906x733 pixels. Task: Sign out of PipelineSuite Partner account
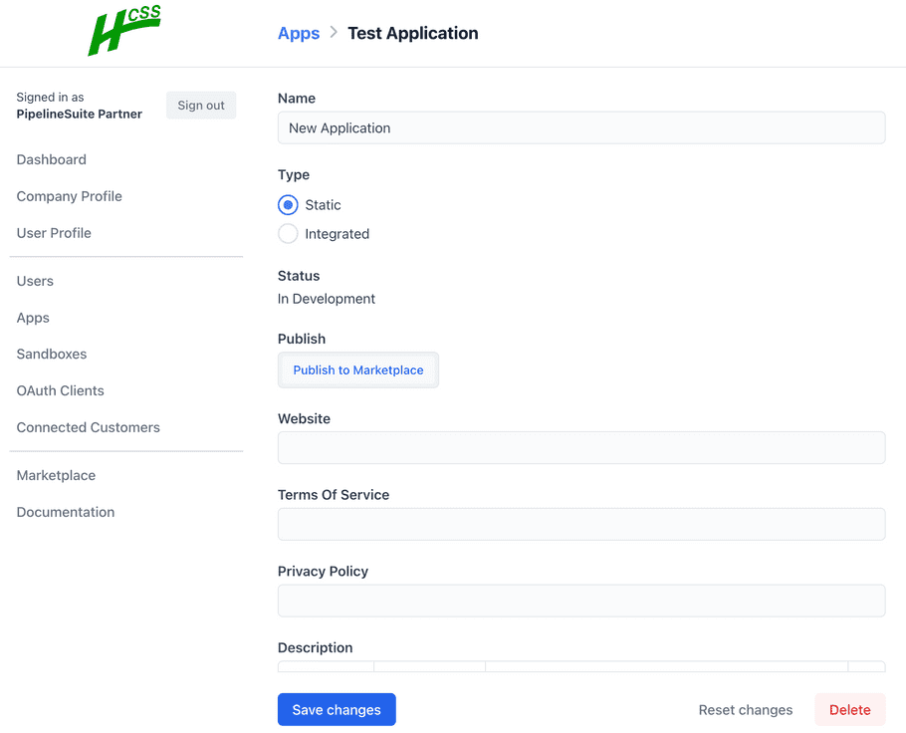pyautogui.click(x=200, y=105)
